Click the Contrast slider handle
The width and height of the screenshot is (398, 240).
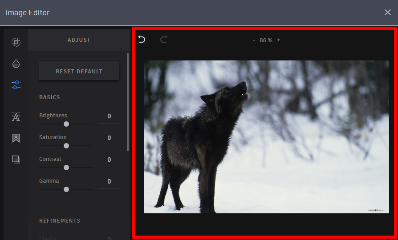click(x=66, y=168)
